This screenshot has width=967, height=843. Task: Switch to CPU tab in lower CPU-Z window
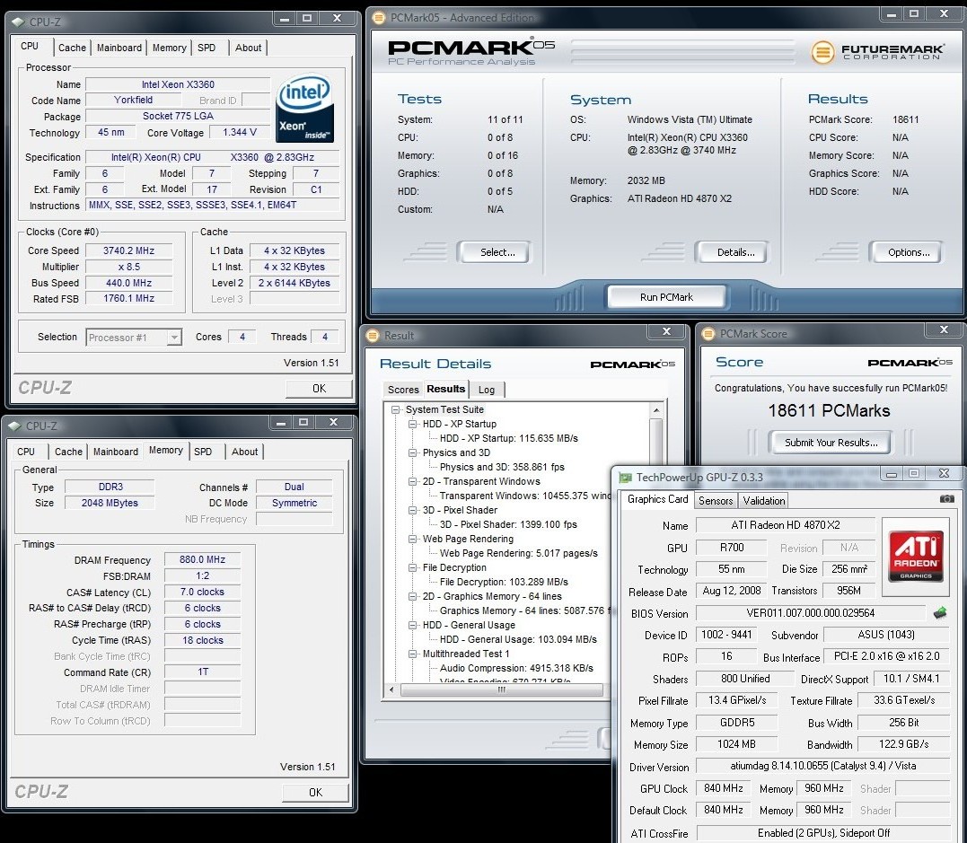point(26,452)
